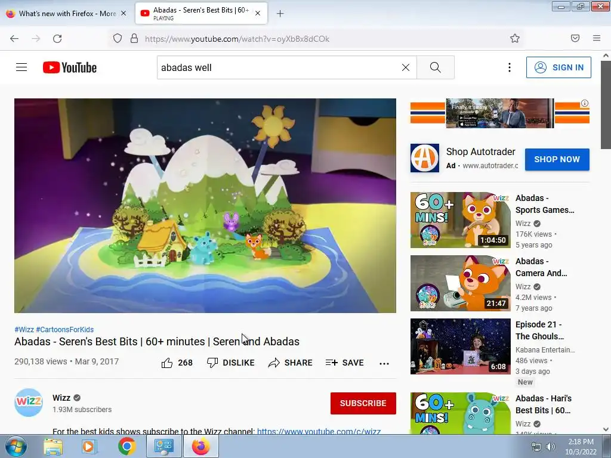Open Google Chrome from taskbar
The image size is (611, 458).
pos(126,446)
